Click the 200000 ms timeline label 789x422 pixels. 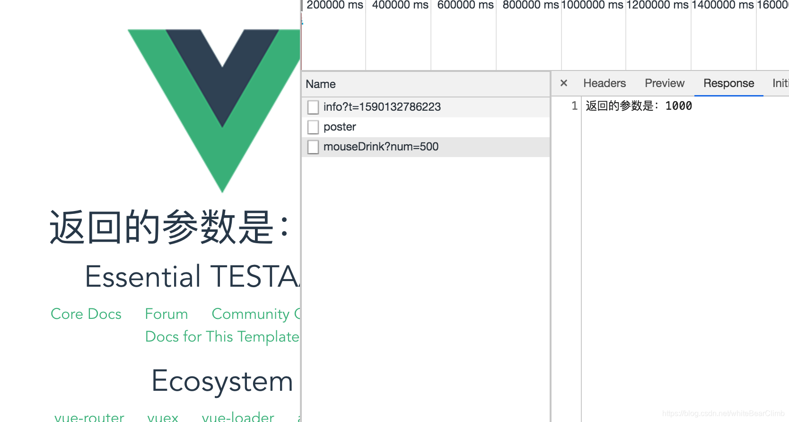(335, 5)
